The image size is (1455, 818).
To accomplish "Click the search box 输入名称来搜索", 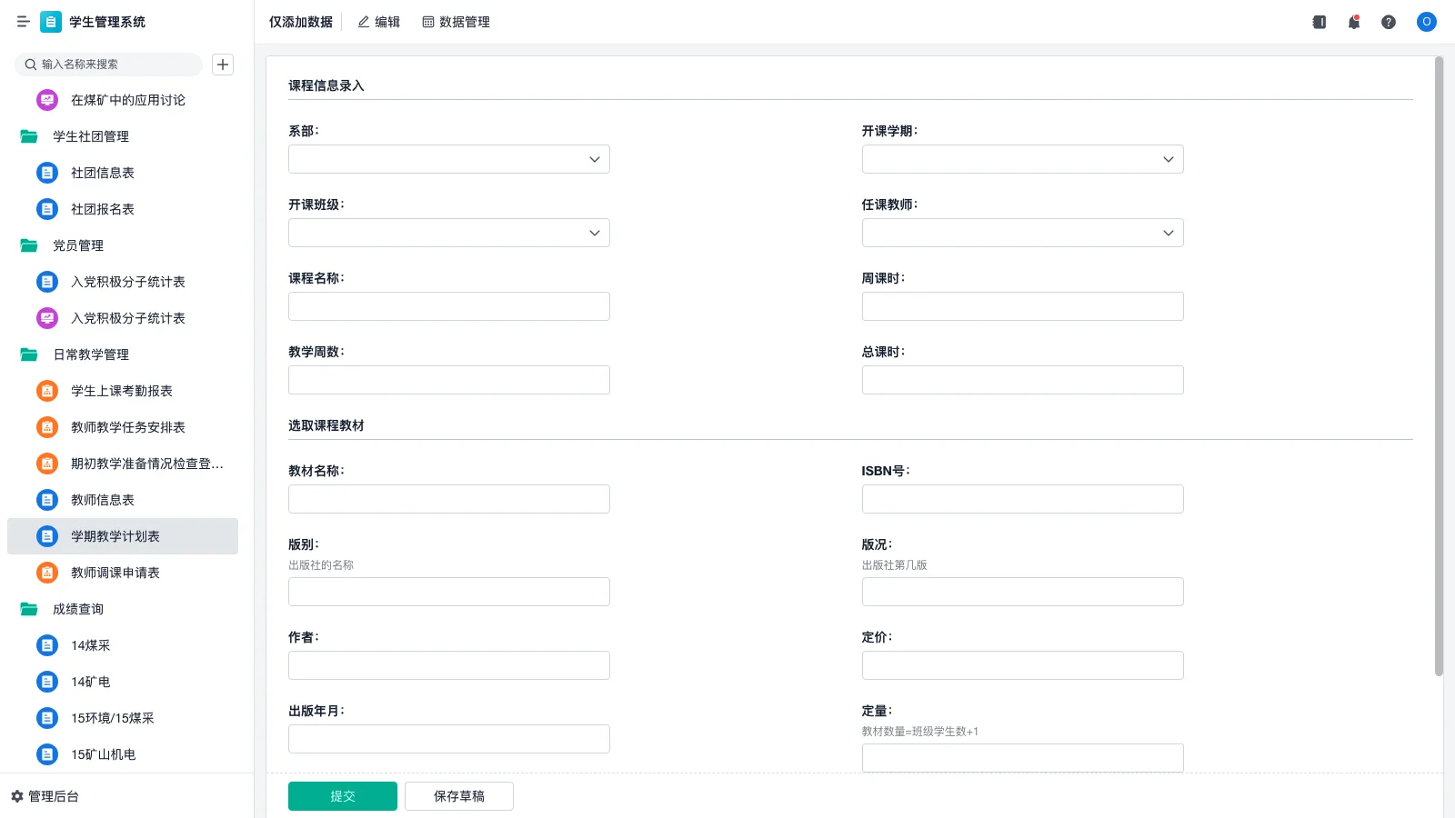I will click(x=107, y=64).
